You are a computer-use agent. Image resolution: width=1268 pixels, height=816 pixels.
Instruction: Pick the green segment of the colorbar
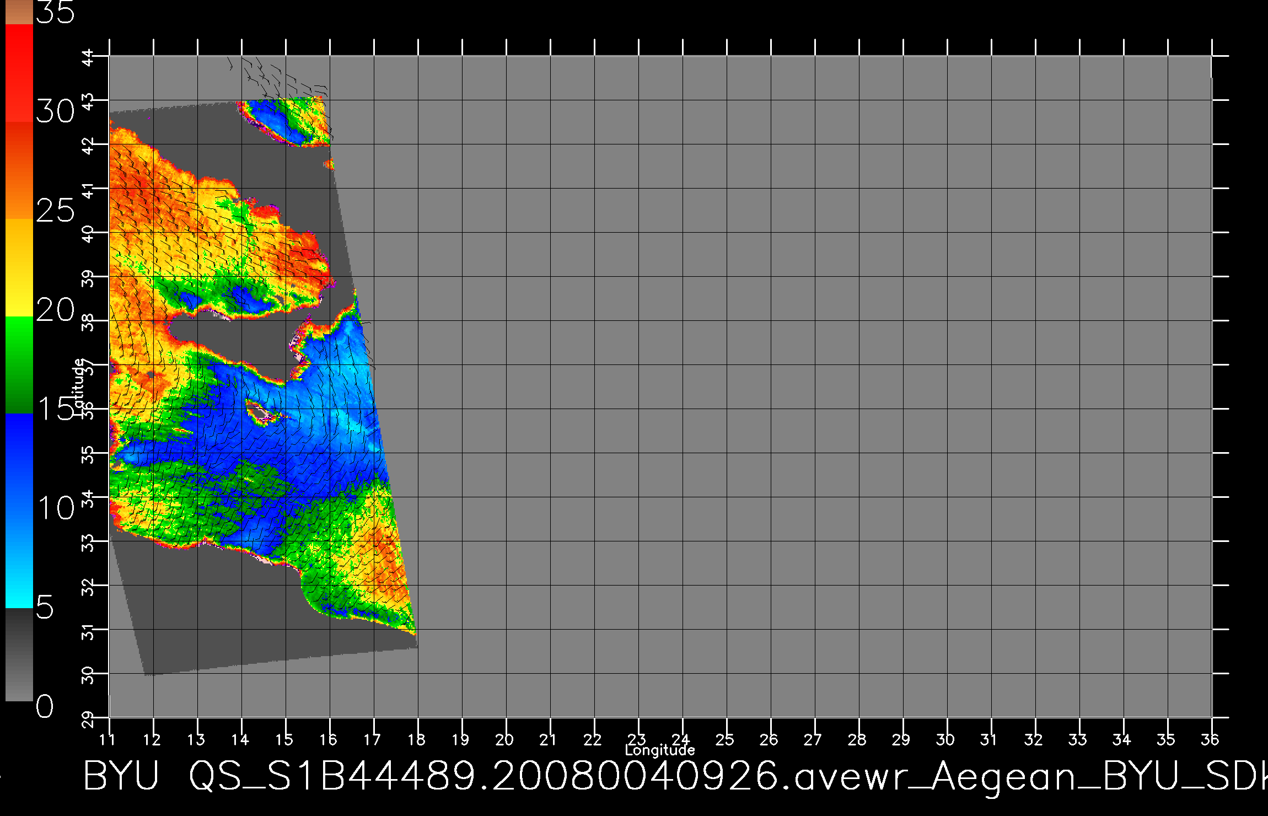click(19, 365)
